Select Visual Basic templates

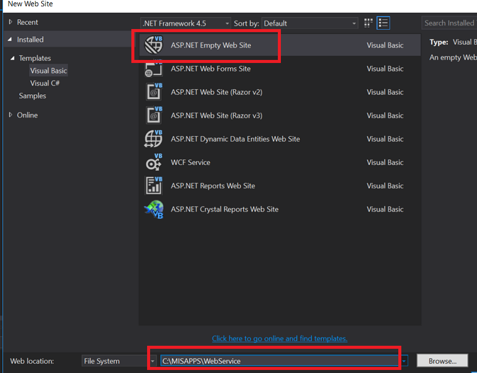(48, 71)
